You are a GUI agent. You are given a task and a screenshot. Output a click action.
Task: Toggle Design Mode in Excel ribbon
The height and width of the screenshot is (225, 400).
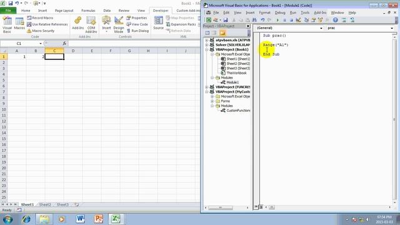coord(119,24)
